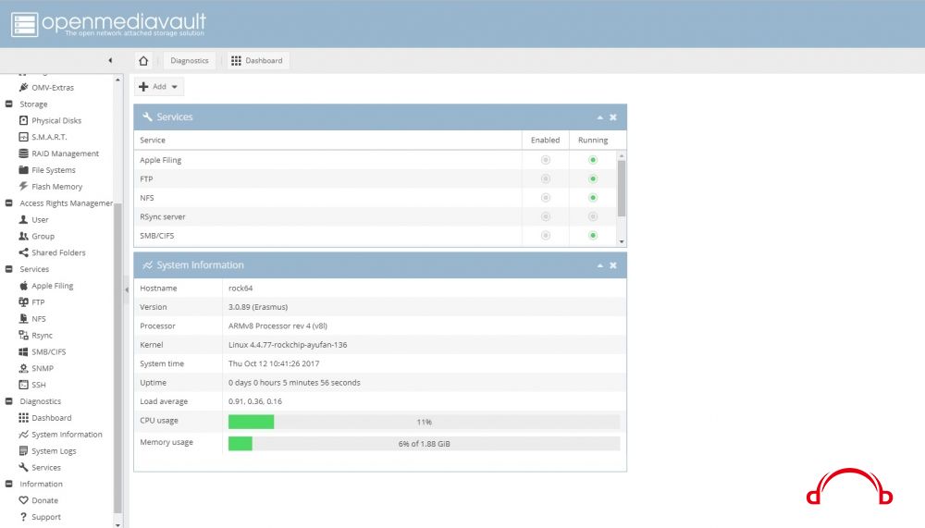
Task: Close the Services dashboard panel
Action: click(x=613, y=117)
